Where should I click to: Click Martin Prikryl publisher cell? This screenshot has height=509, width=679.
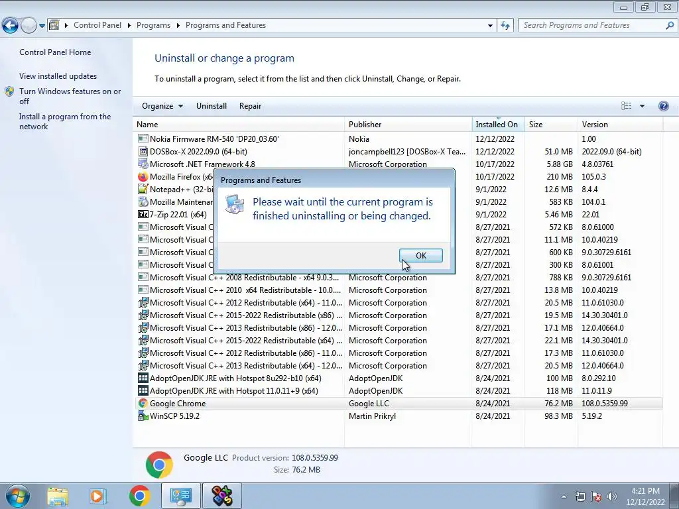[x=372, y=416]
